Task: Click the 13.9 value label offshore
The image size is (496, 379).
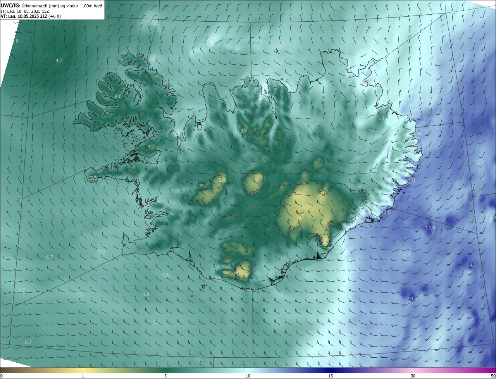Action: pyautogui.click(x=430, y=227)
